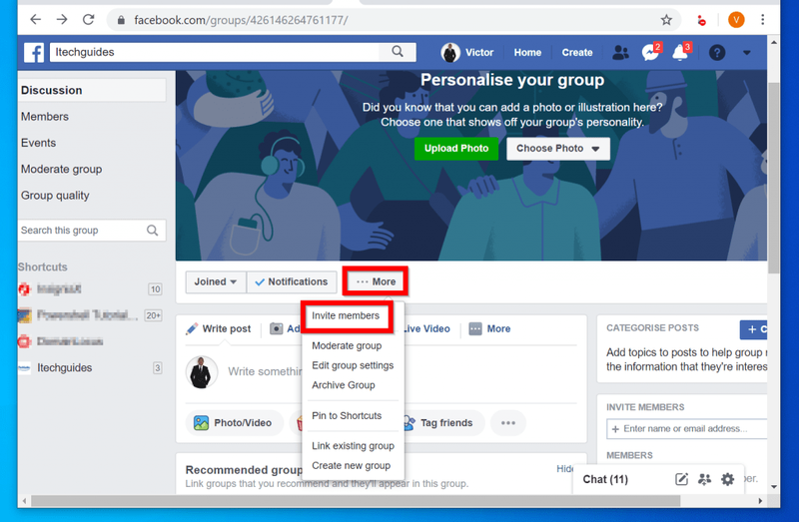The width and height of the screenshot is (799, 522).
Task: Open the Choose Photo dropdown
Action: click(x=558, y=148)
